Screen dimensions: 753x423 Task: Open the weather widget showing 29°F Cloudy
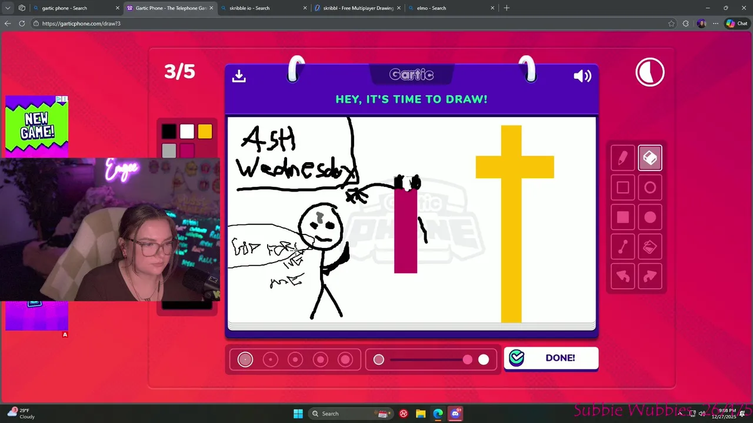(x=21, y=414)
